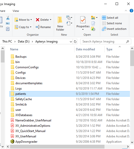The image size is (134, 149).
Task: Click Select all
Action: pos(110,18)
